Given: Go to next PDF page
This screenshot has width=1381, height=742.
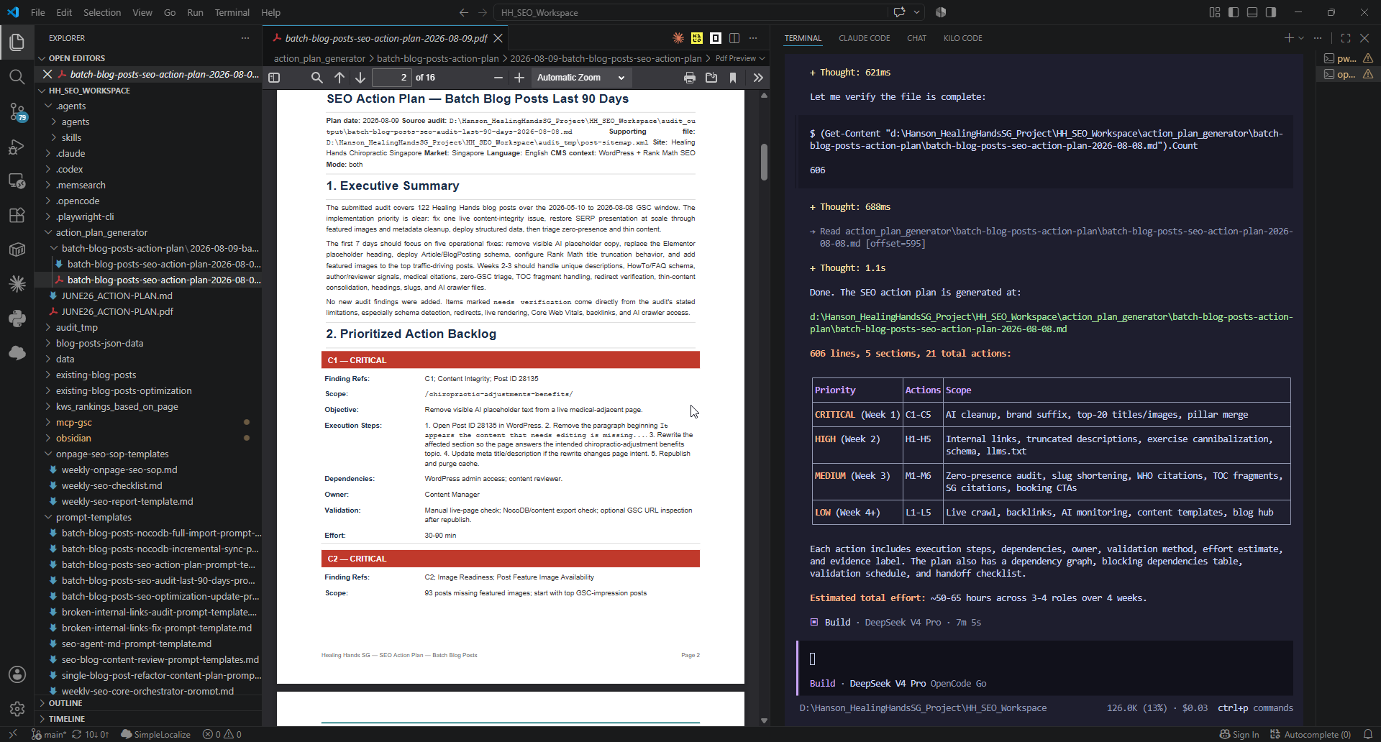Looking at the screenshot, I should point(360,78).
